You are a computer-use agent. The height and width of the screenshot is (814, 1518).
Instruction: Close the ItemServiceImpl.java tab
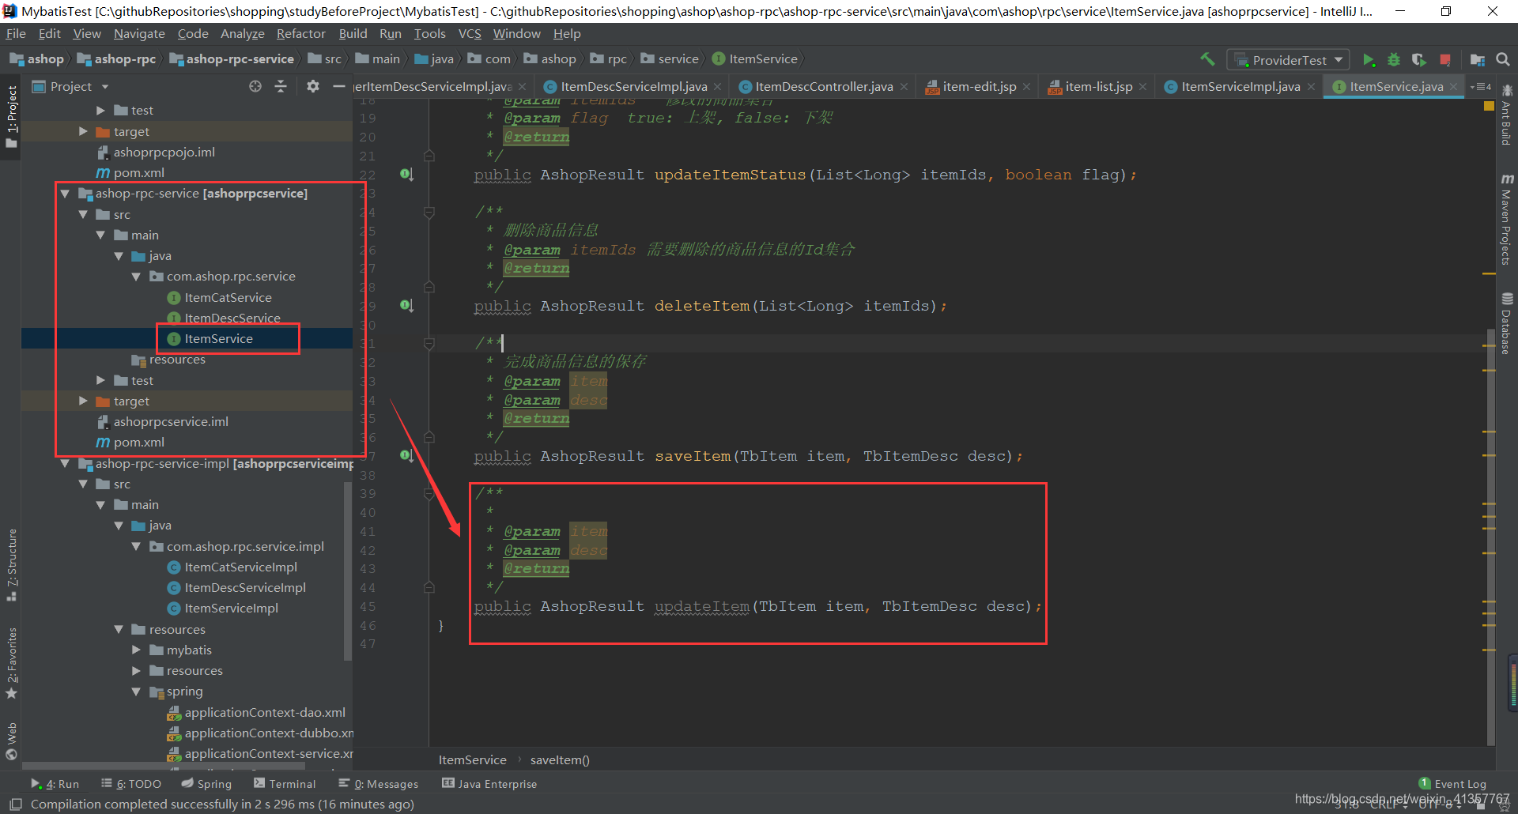1311,87
